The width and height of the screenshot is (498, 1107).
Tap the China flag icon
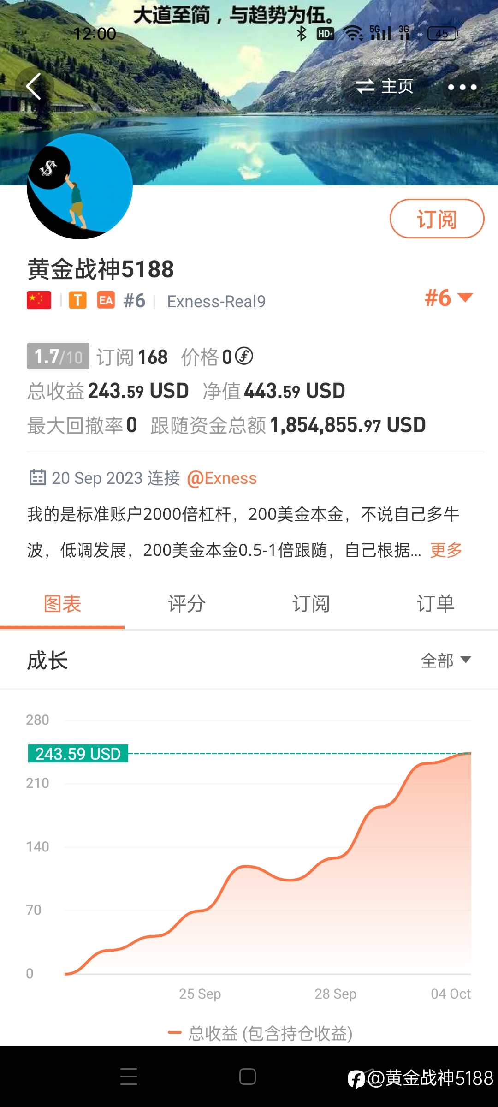pyautogui.click(x=39, y=301)
